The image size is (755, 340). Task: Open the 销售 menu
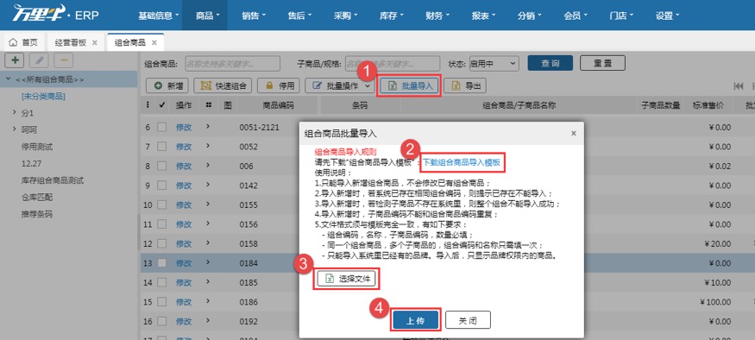254,16
